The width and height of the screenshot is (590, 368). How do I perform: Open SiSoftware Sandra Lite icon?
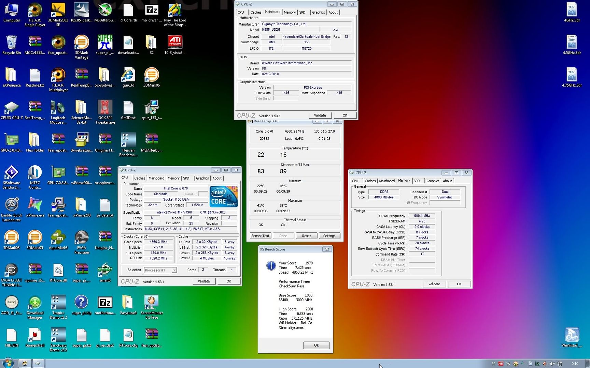pyautogui.click(x=12, y=177)
